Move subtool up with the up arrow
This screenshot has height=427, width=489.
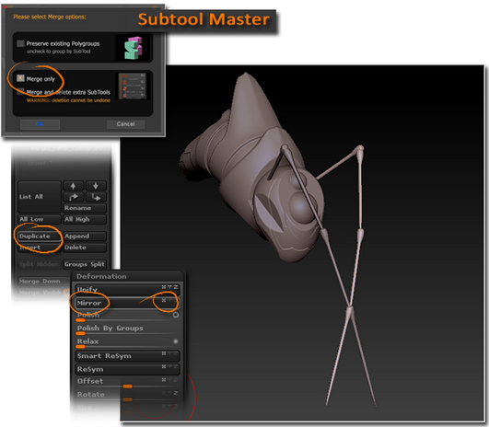(x=73, y=186)
